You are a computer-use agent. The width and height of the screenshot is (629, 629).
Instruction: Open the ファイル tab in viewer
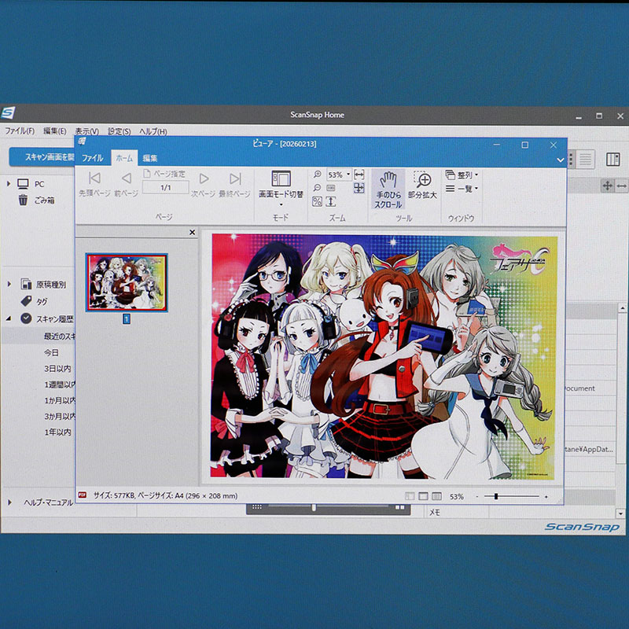pos(93,158)
